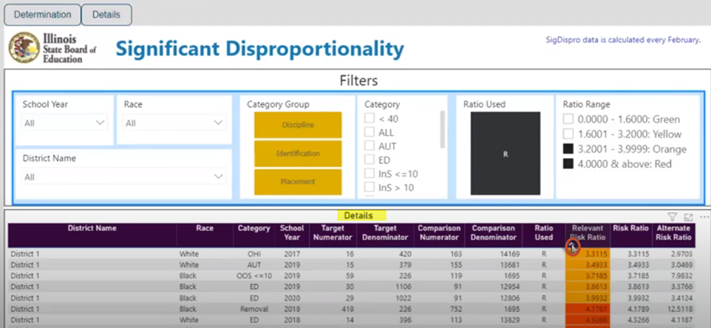Select the Identification category group button
711x328 pixels.
[298, 154]
